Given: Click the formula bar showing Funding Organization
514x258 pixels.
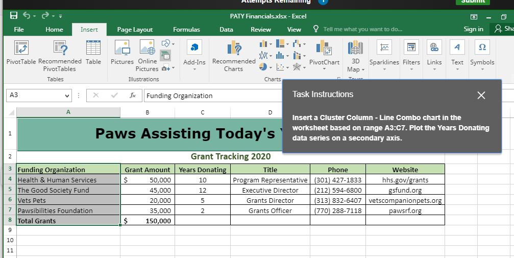Looking at the screenshot, I should tap(213, 96).
